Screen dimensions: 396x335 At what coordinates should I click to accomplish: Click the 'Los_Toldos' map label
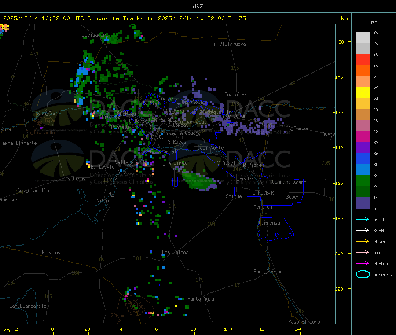click(x=175, y=252)
